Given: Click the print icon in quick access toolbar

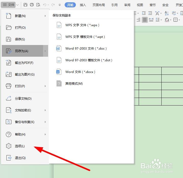Looking at the screenshot, I should tap(32, 5).
